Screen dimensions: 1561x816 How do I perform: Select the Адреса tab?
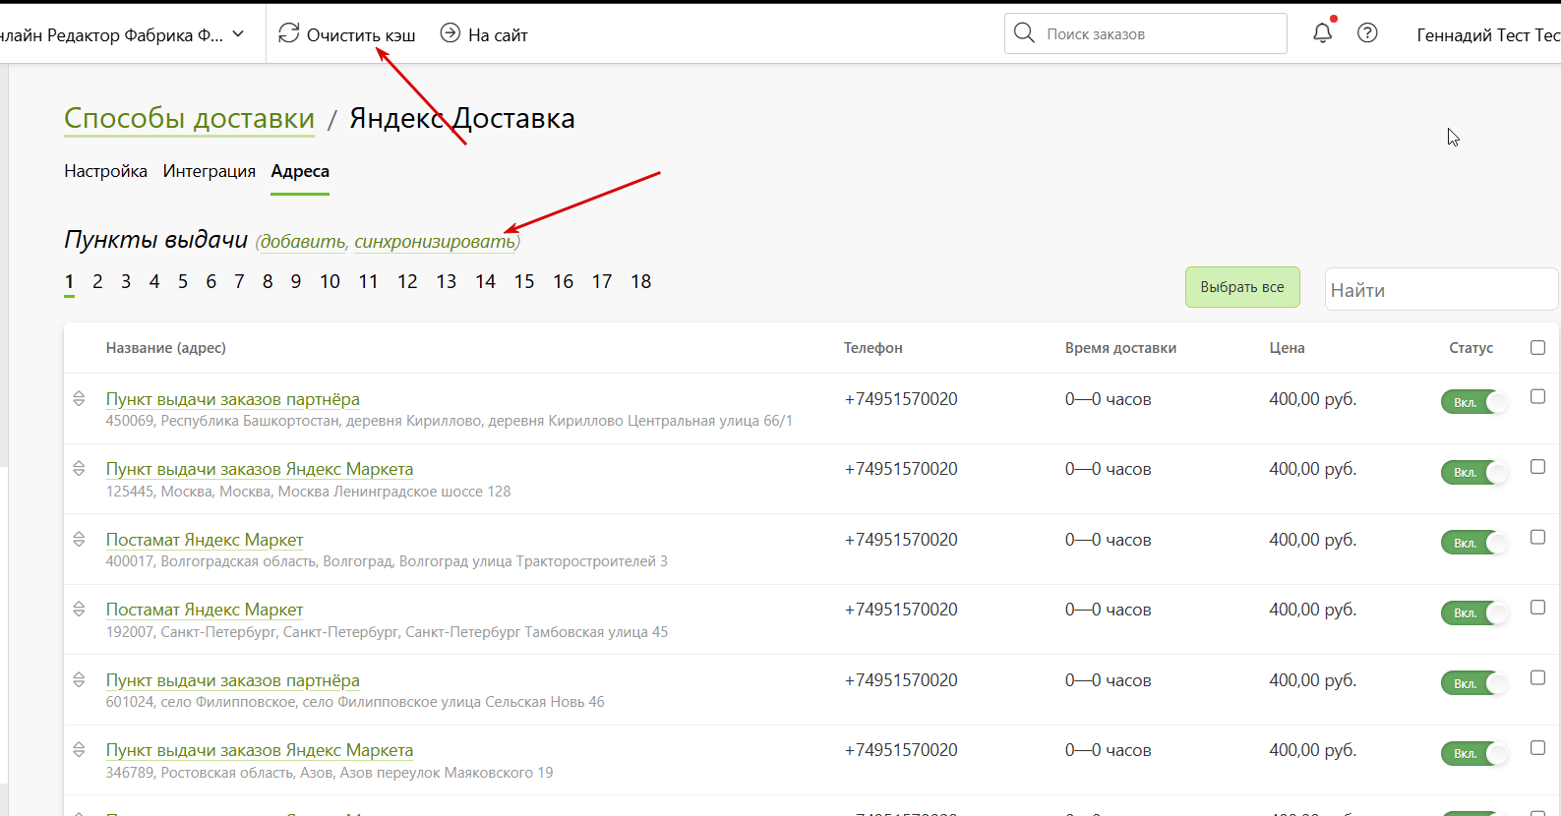300,171
